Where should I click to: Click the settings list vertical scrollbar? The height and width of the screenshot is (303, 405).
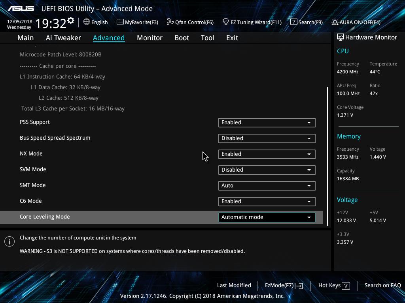pos(328,156)
